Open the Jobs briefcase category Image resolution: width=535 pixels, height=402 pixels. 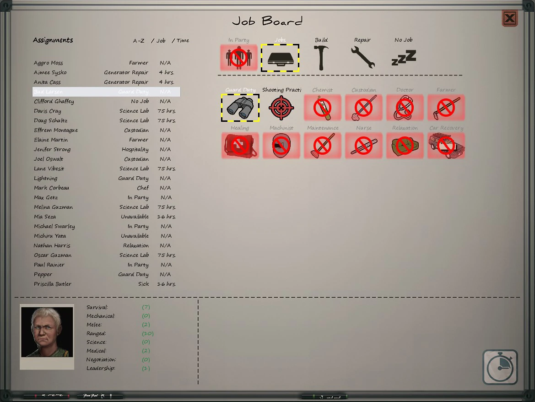click(280, 58)
